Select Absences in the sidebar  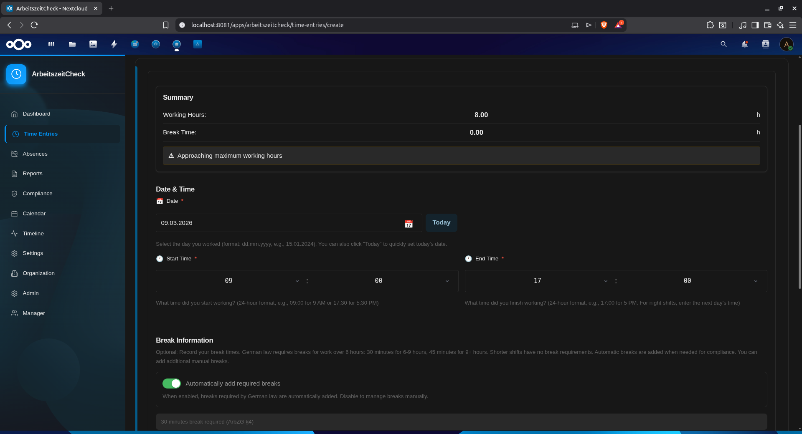pyautogui.click(x=34, y=154)
